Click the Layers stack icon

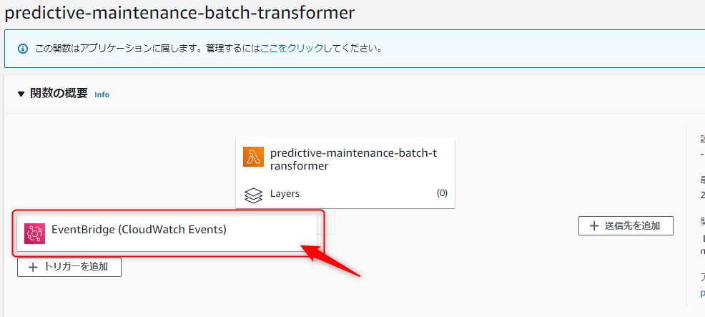pos(254,194)
